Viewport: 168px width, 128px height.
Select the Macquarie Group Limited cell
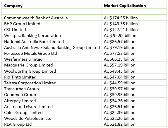(x=52, y=65)
